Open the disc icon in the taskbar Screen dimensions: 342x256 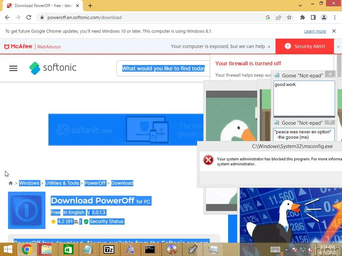point(172,249)
